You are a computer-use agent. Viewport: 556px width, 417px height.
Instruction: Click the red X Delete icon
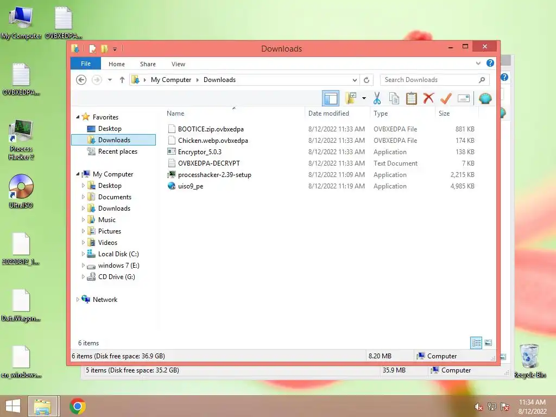click(x=428, y=98)
